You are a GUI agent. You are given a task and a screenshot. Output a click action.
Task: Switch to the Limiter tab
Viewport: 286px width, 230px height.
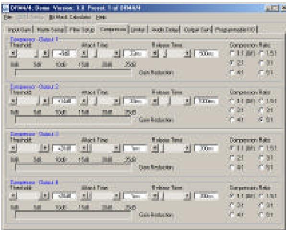138,30
